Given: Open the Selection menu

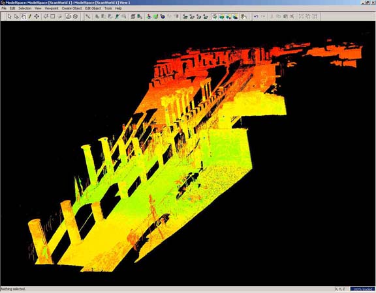Looking at the screenshot, I should (x=25, y=8).
